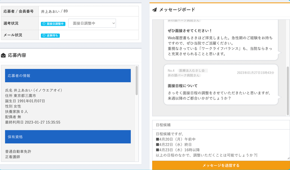Viewport: 290px width, 170px height.
Task: Click the 2023年01月27日15時43分 message timestamp
Action: coord(255,73)
